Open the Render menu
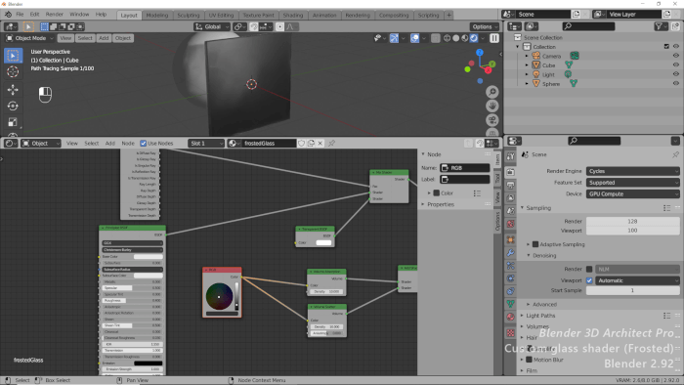Screen dimensions: 684x385 (55, 15)
